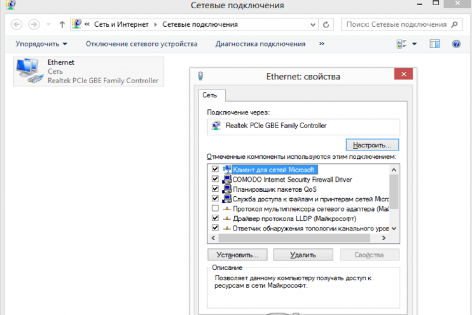Enable the Протокол мультиплексора сетевого адаптера checkbox
This screenshot has width=472, height=315.
215,208
